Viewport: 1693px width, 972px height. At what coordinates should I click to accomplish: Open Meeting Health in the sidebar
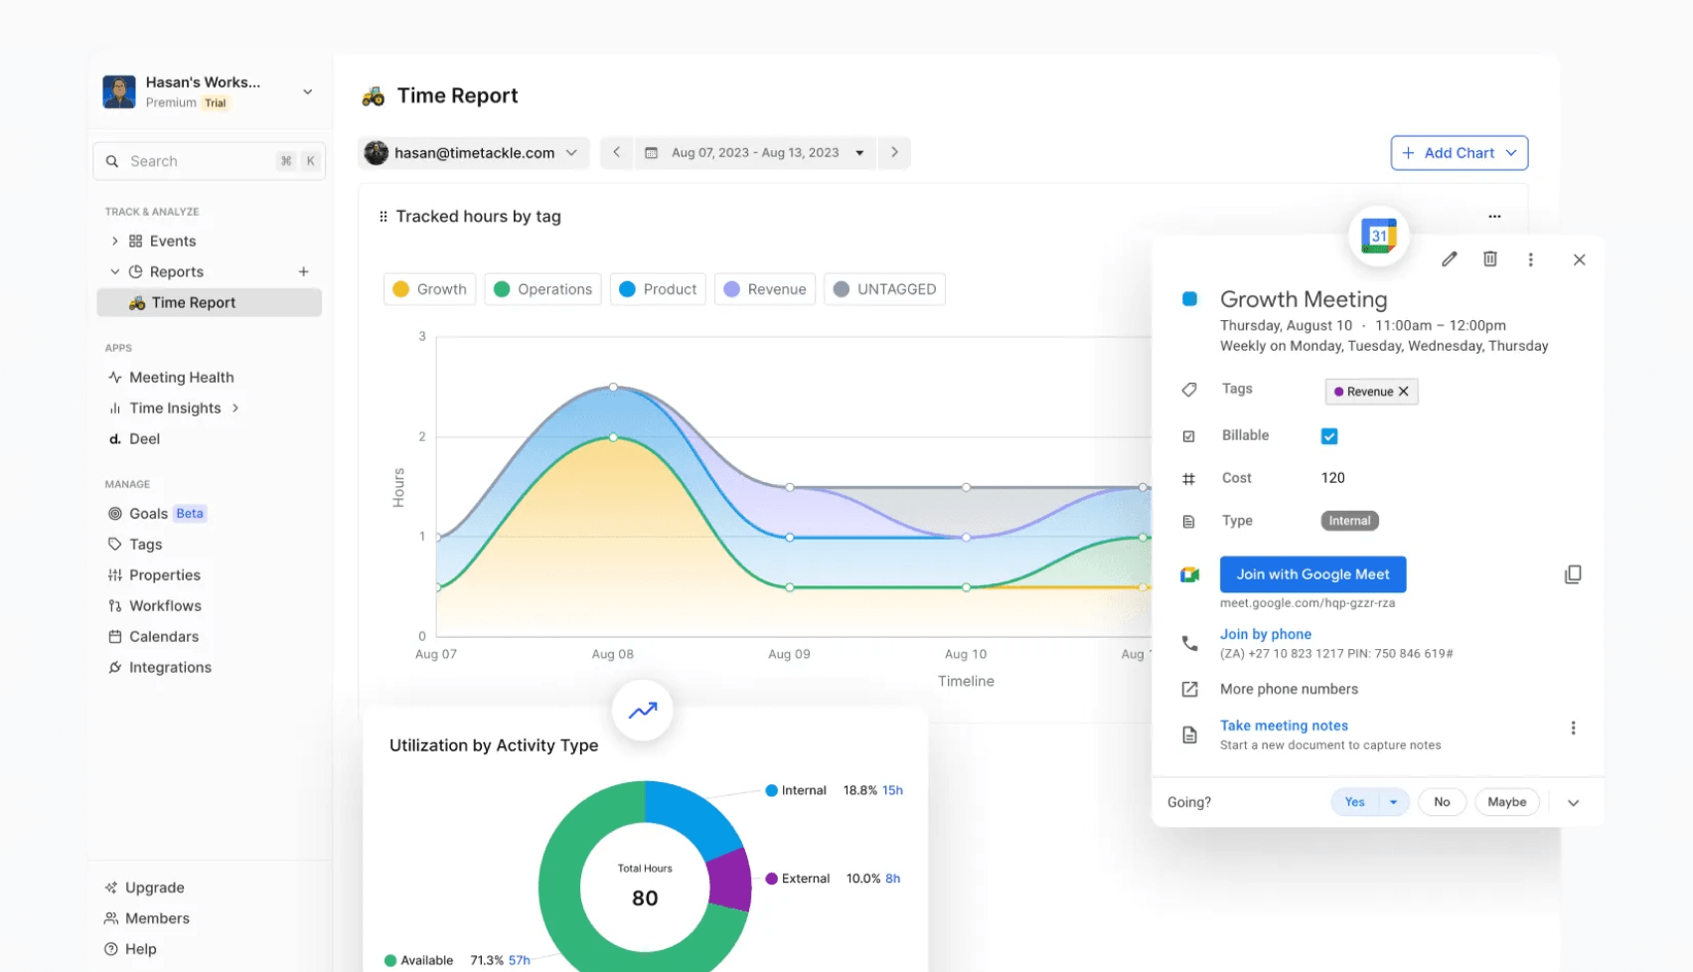pyautogui.click(x=181, y=378)
